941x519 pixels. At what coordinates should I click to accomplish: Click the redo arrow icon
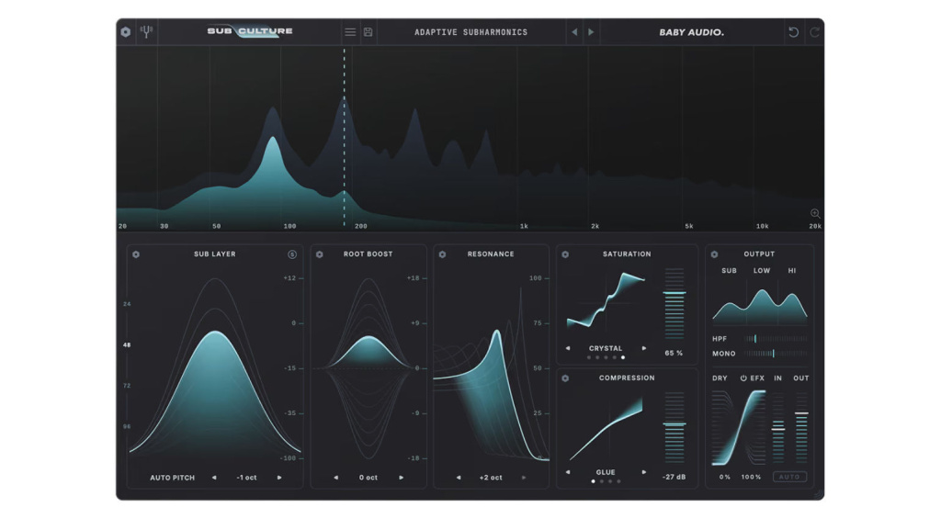click(814, 32)
